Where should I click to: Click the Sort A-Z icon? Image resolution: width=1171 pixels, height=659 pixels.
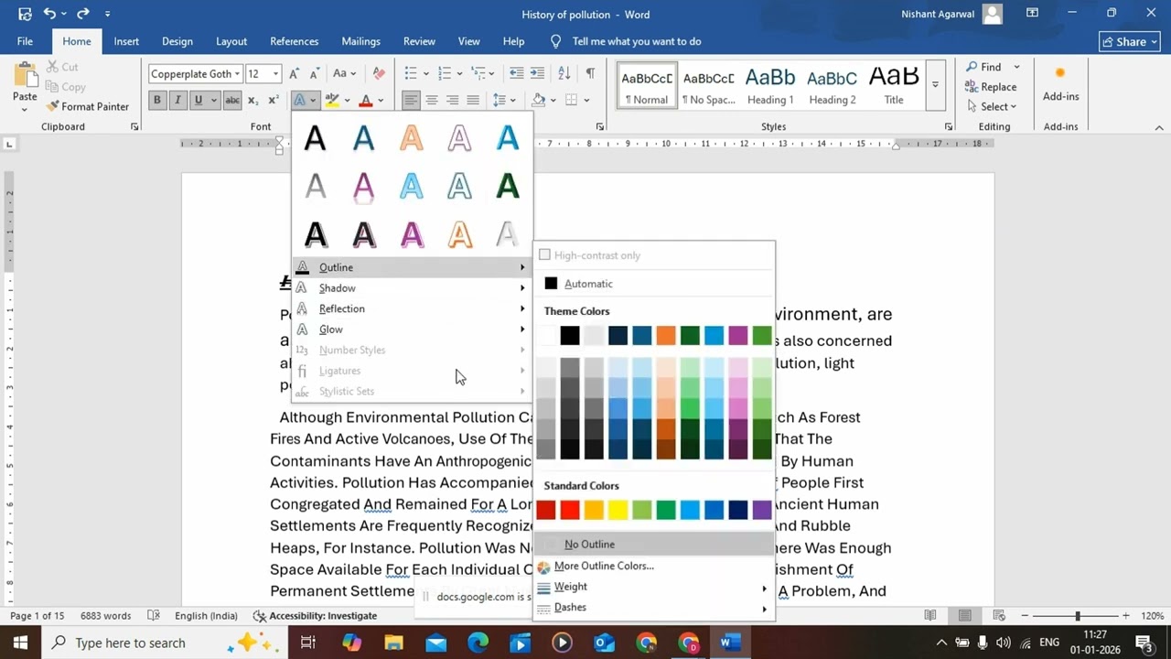point(564,74)
